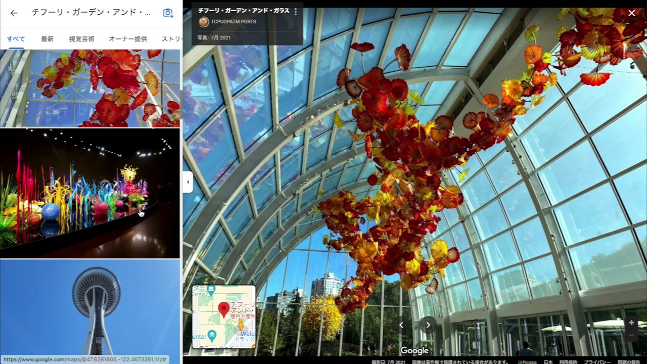Click the 写真 - 7月 2021 date text
Viewport: 647px width, 364px height.
pyautogui.click(x=214, y=37)
